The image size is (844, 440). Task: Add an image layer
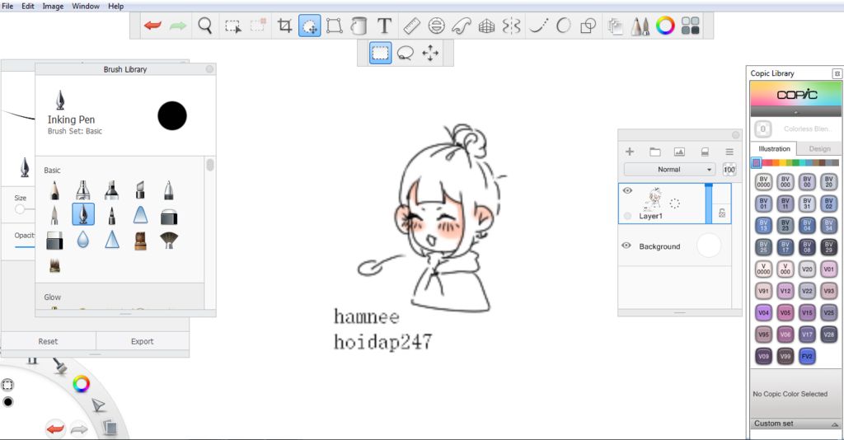pos(679,152)
